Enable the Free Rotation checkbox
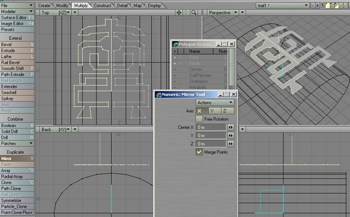Screen dimensions: 350x217 tap(199, 119)
